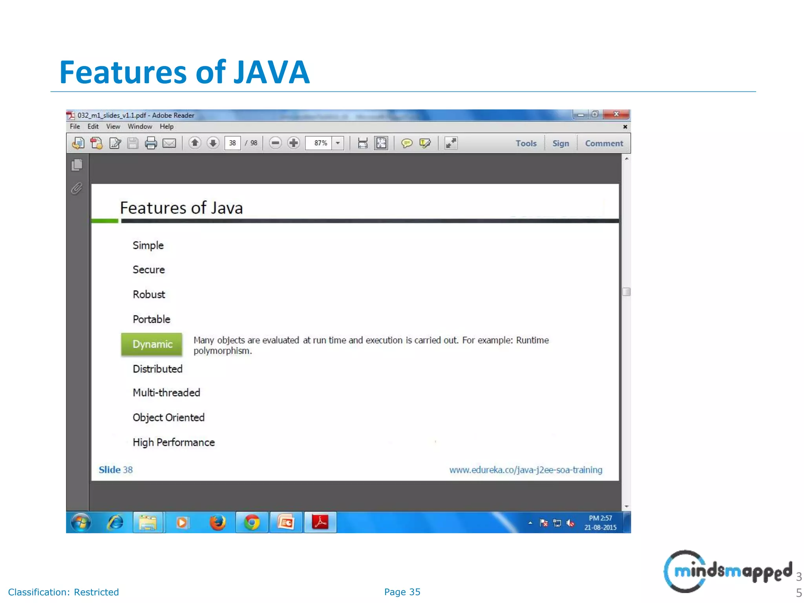804x603 pixels.
Task: Click the Email envelope icon
Action: [x=169, y=143]
